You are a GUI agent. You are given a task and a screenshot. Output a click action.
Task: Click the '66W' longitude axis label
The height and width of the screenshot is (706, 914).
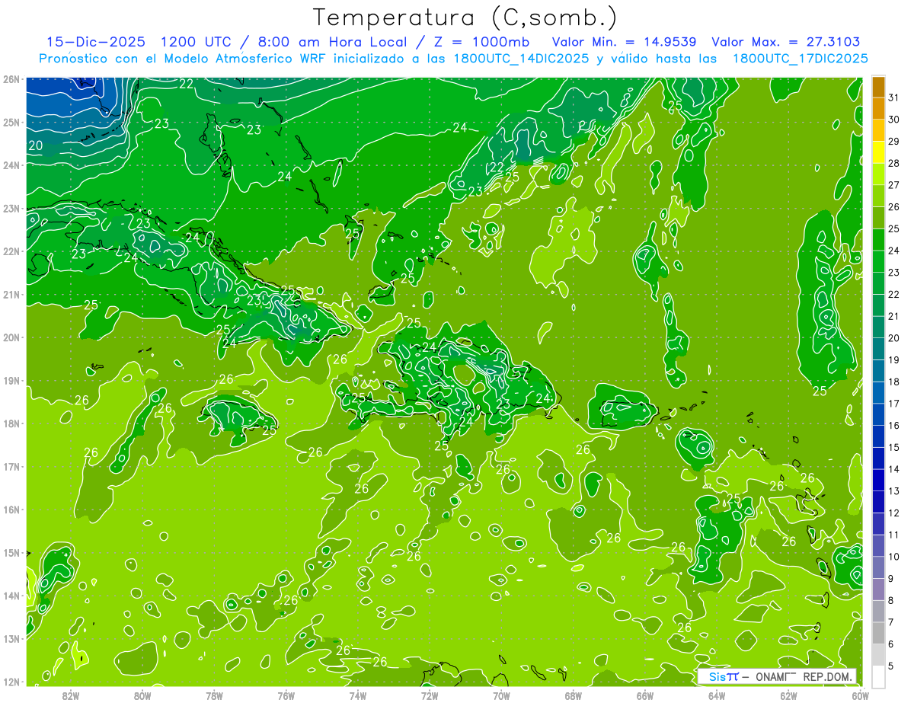[x=644, y=695]
